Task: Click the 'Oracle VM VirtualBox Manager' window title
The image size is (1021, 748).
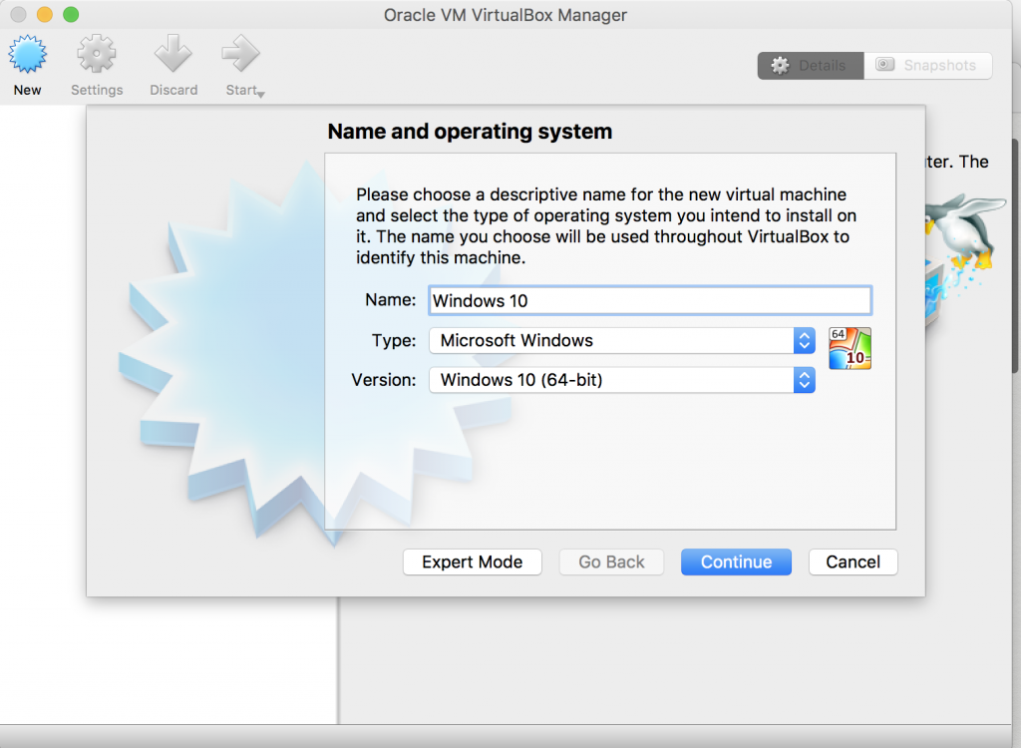Action: click(x=506, y=15)
